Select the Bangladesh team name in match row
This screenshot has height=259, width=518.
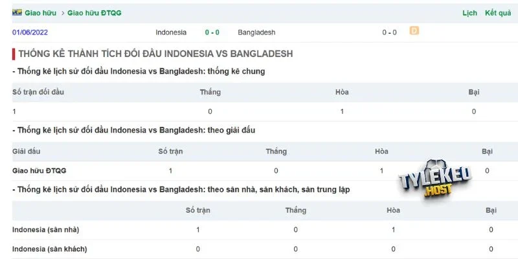tap(256, 32)
